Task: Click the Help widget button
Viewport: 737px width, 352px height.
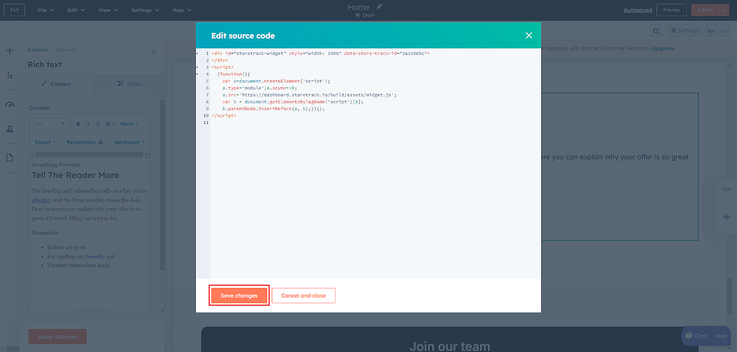Action: click(721, 336)
